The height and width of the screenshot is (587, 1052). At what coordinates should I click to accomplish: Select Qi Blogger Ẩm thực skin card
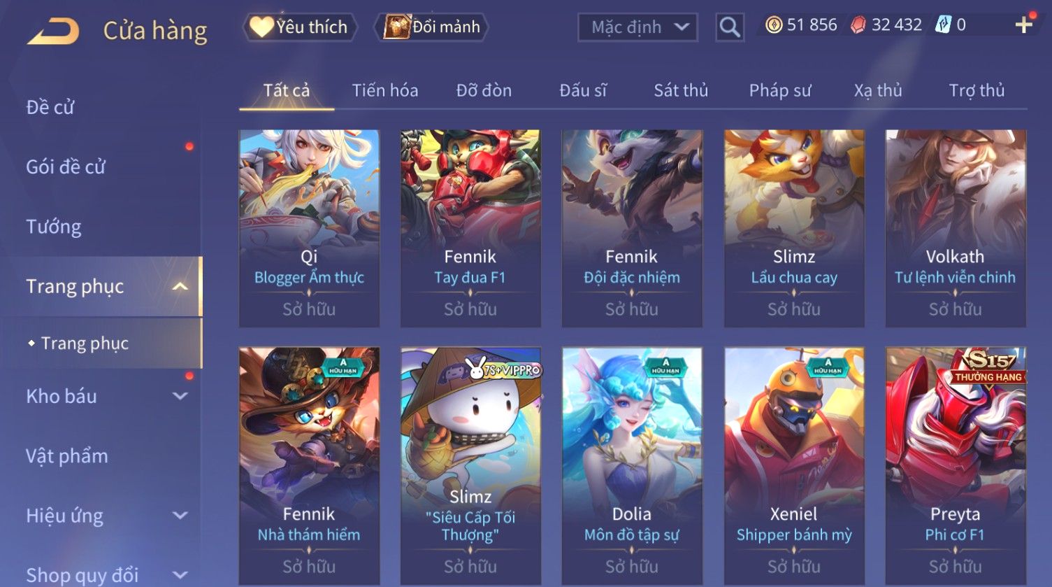coord(309,228)
